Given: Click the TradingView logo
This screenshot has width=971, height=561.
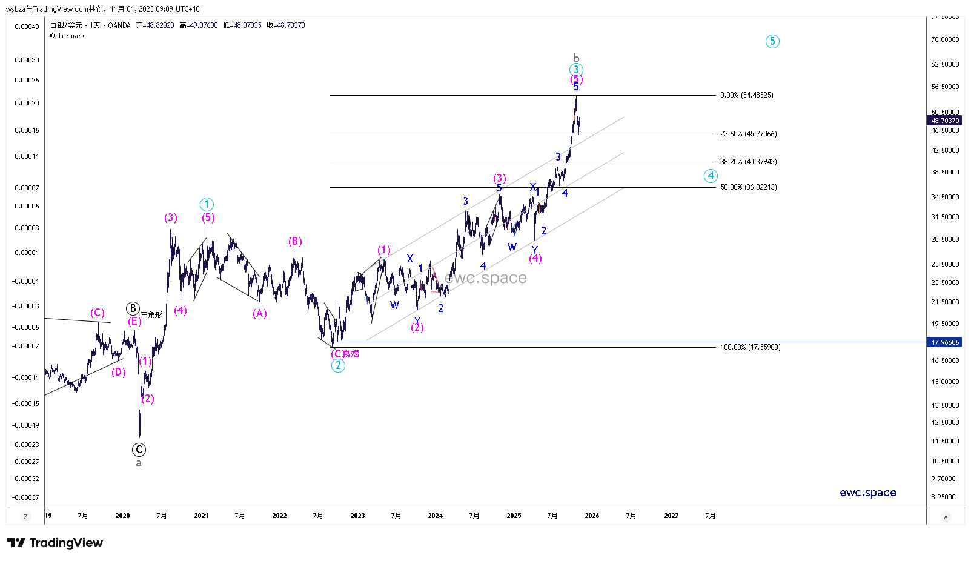Looking at the screenshot, I should pyautogui.click(x=55, y=543).
